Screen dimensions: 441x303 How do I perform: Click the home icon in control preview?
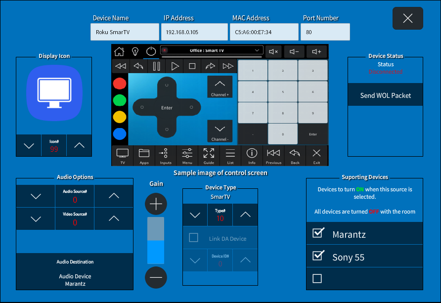click(119, 51)
